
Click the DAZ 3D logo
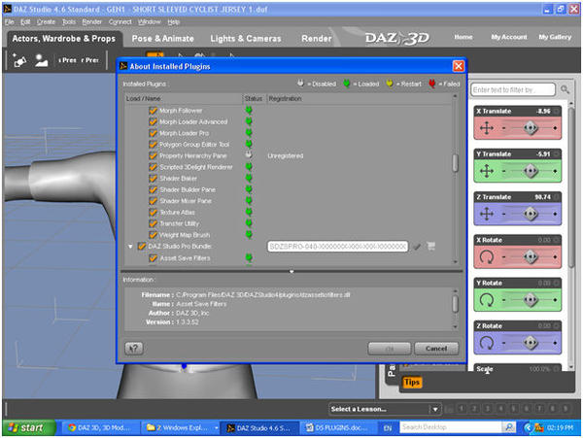tap(396, 38)
